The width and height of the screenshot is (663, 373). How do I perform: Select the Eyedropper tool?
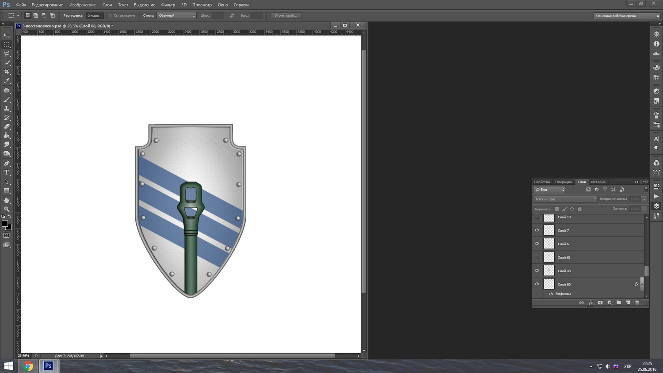coord(7,81)
